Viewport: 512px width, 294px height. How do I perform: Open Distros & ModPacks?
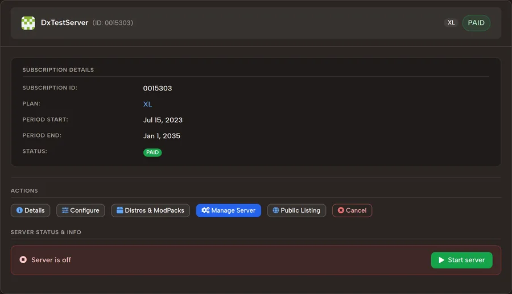click(x=150, y=210)
